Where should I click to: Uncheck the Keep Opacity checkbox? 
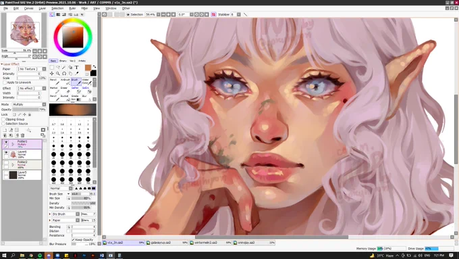click(73, 239)
